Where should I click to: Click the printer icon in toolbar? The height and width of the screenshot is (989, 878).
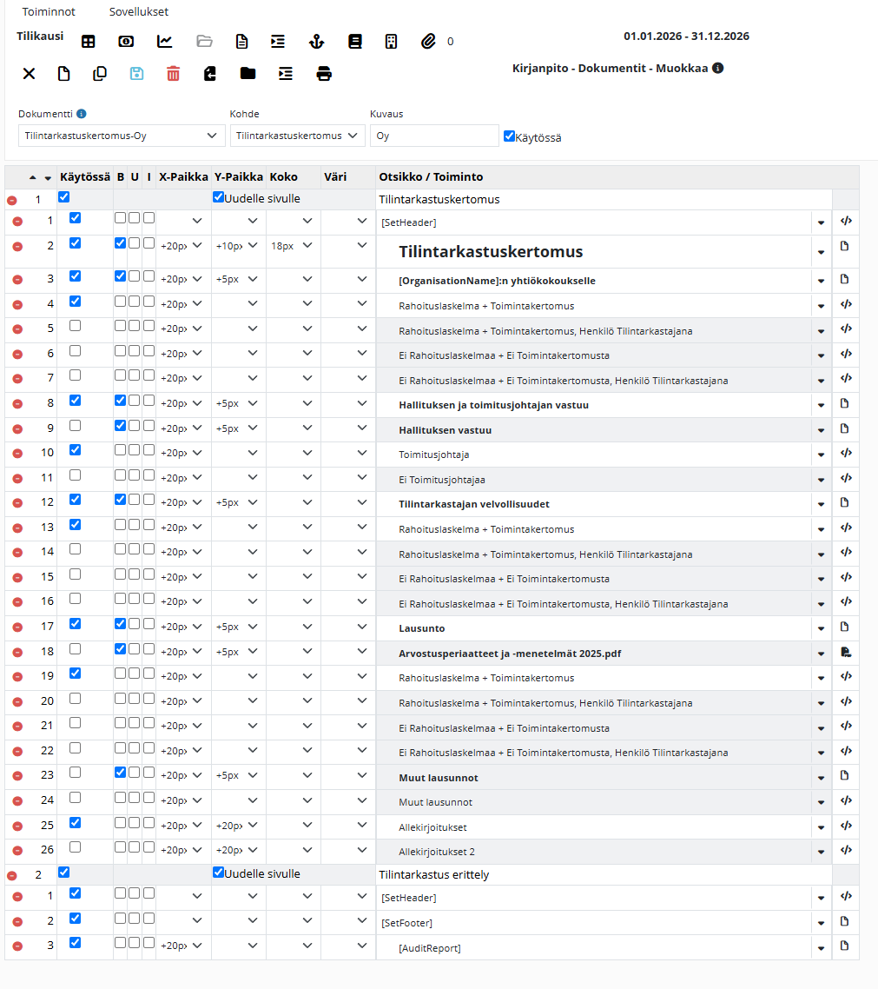click(x=324, y=74)
